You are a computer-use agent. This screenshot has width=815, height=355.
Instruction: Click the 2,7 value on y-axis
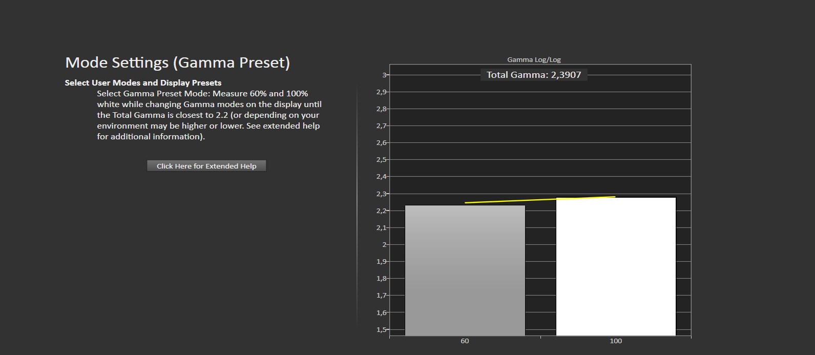point(382,126)
